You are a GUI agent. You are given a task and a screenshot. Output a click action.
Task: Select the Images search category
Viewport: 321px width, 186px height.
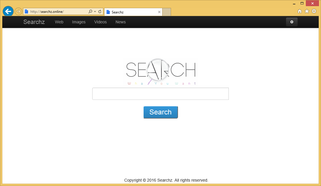coord(78,22)
